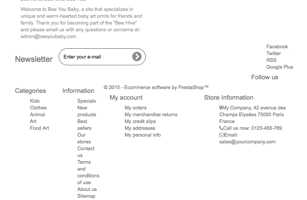This screenshot has height=200, width=307.
Task: Click the newsletter submit arrow icon
Action: coord(137,57)
